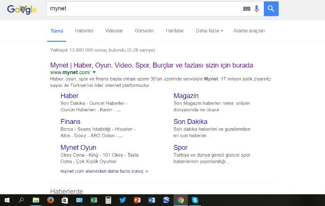Open Windows Store from taskbar
The height and width of the screenshot is (206, 325).
(x=65, y=200)
